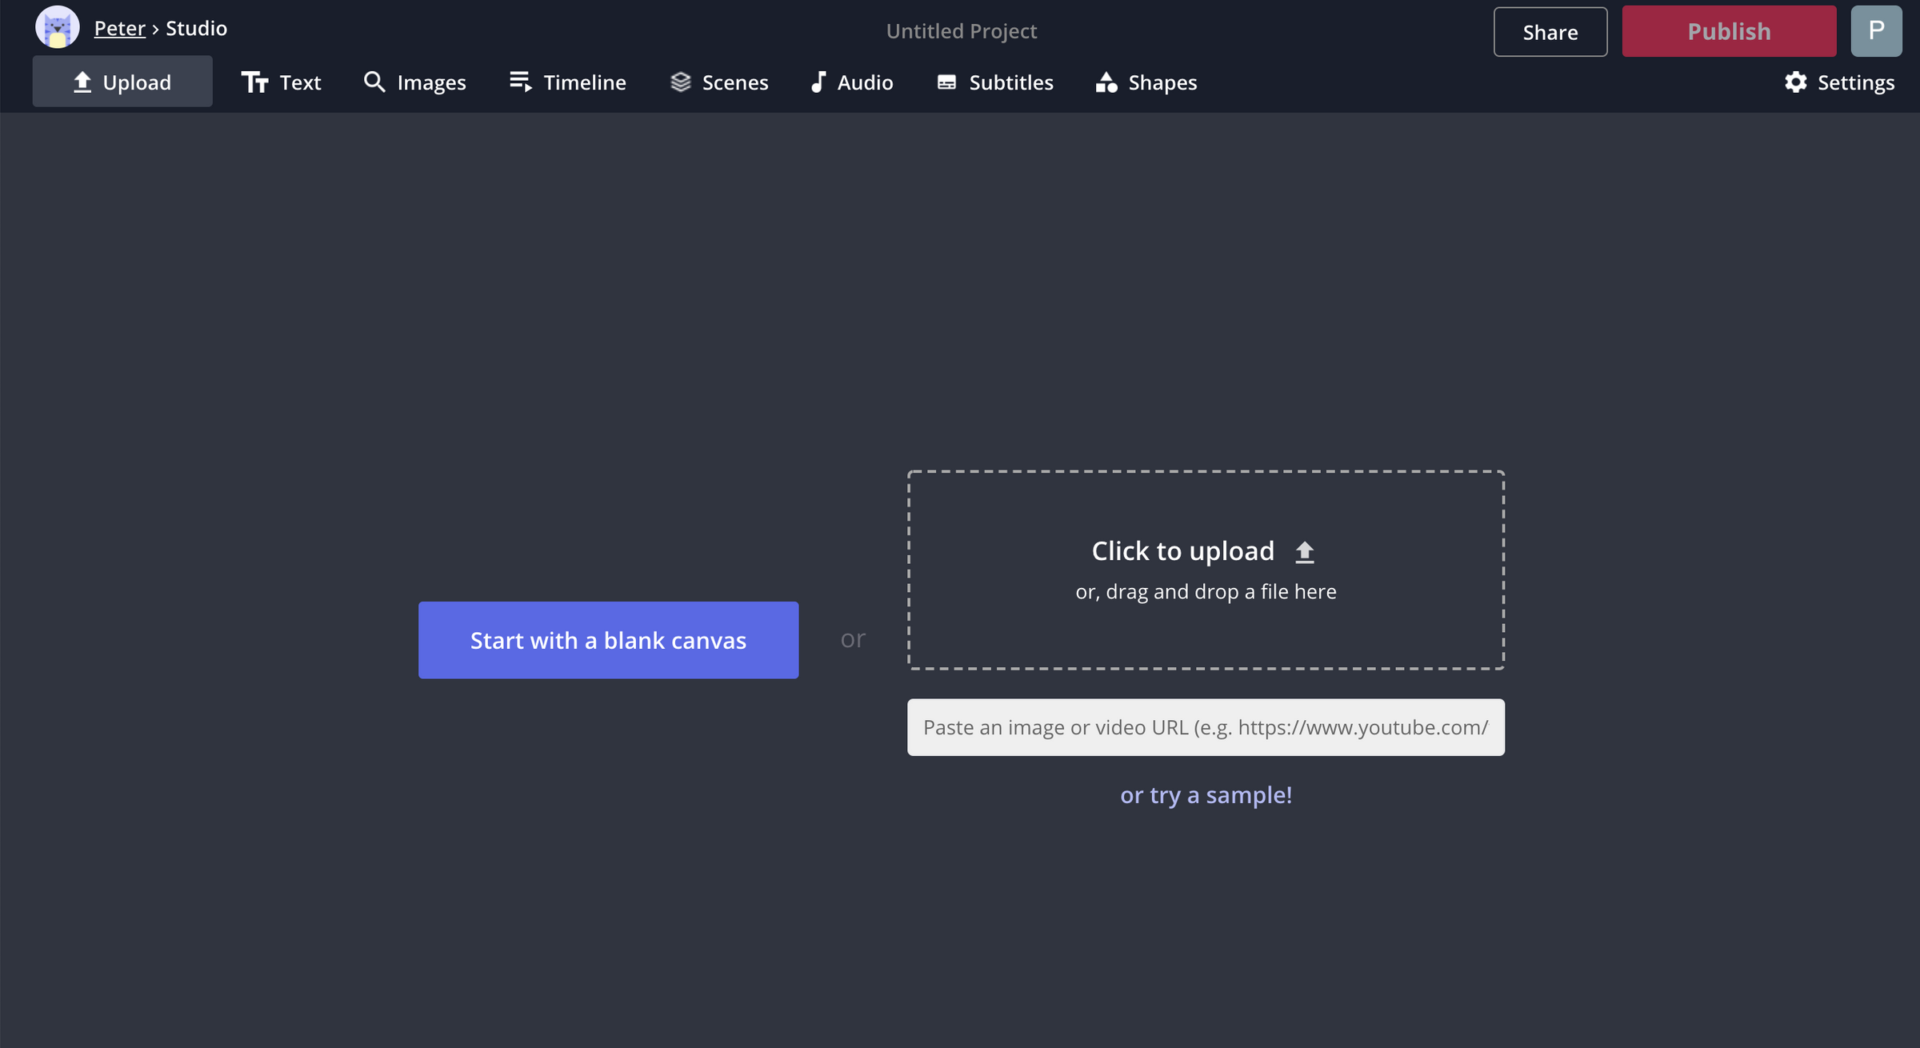Click the Upload arrow icon in toolbar
The image size is (1920, 1048).
coord(82,82)
